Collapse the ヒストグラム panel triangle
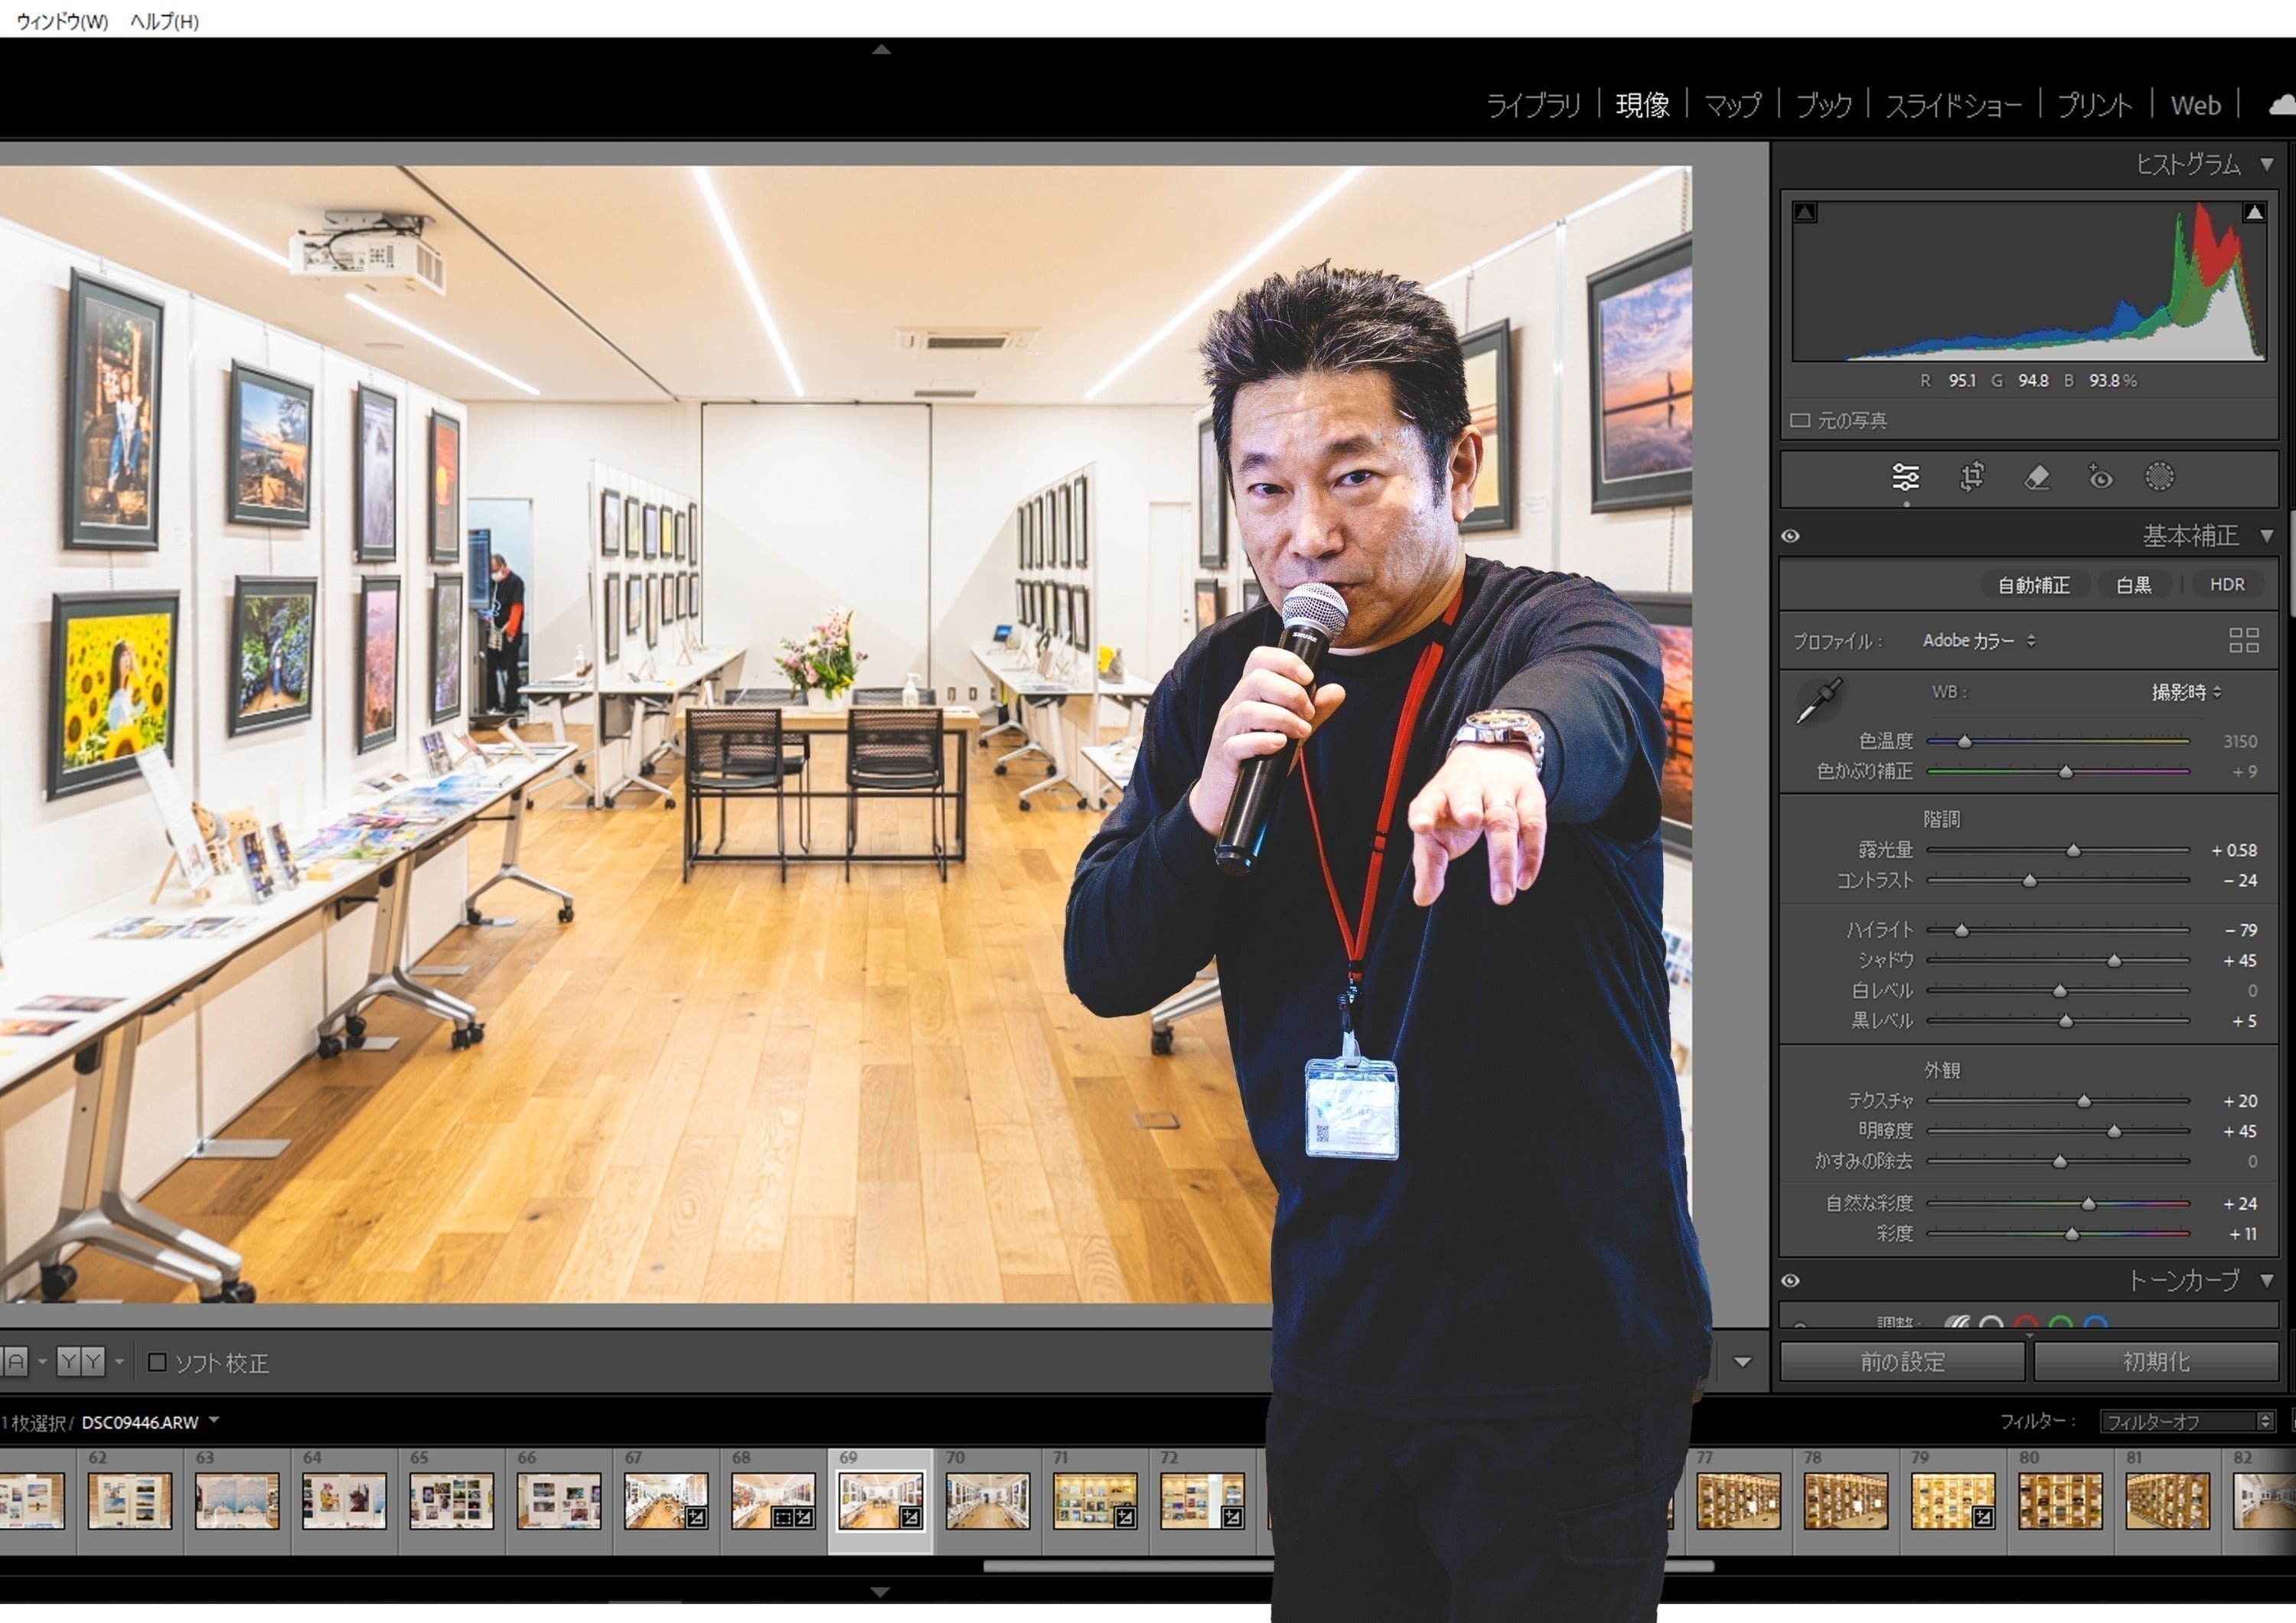This screenshot has height=1623, width=2296. click(2267, 164)
